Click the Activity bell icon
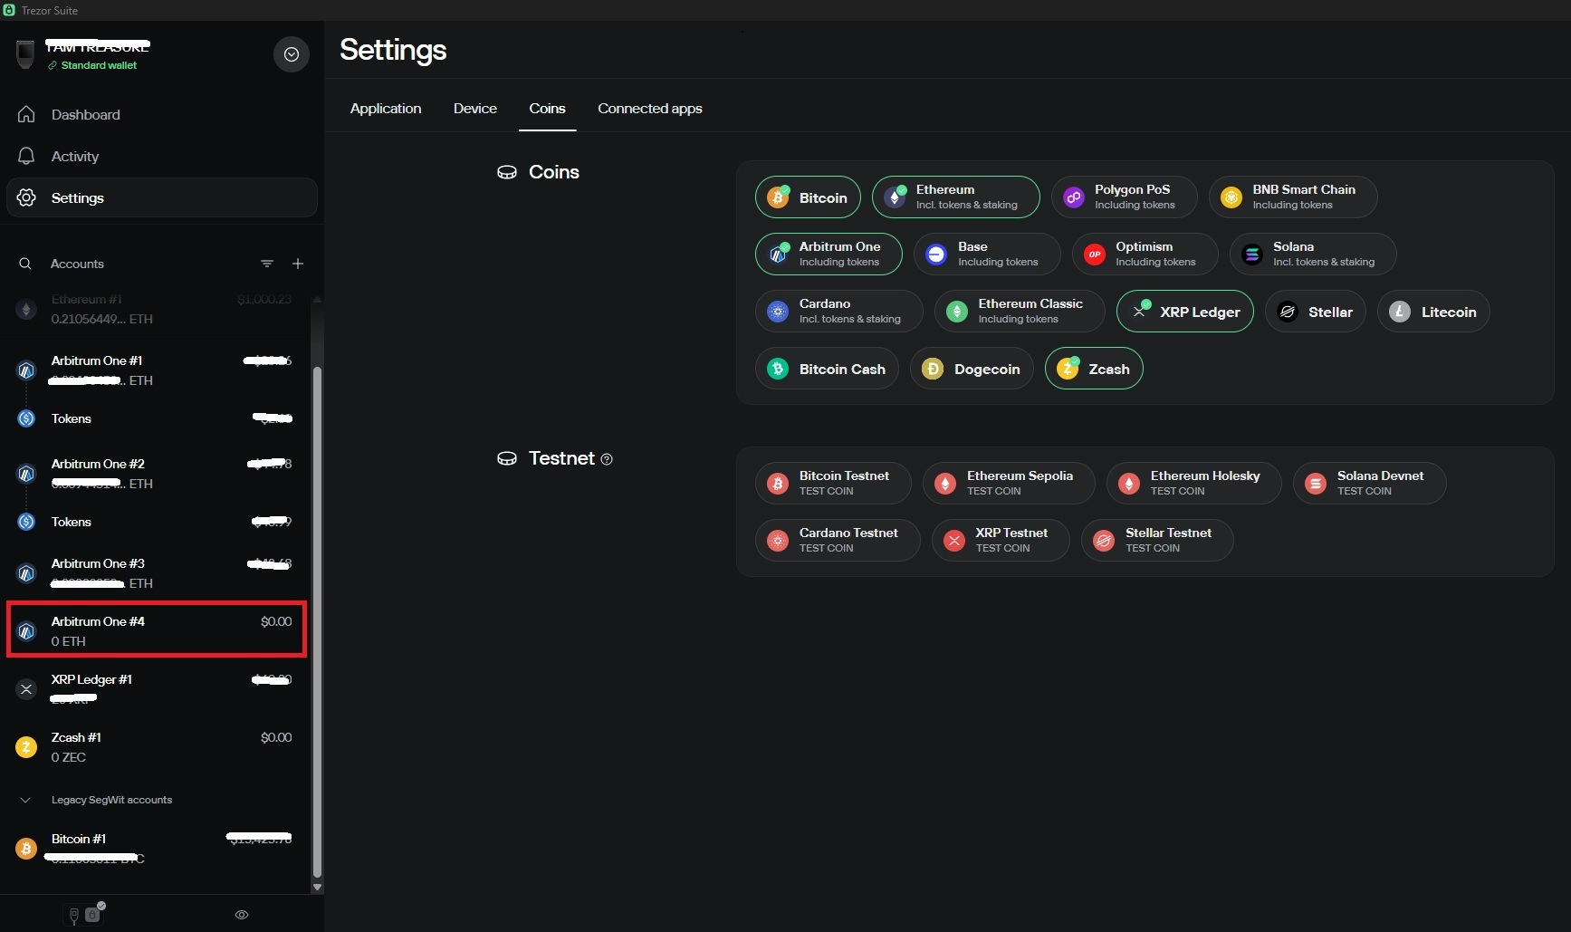This screenshot has height=932, width=1571. 26,156
